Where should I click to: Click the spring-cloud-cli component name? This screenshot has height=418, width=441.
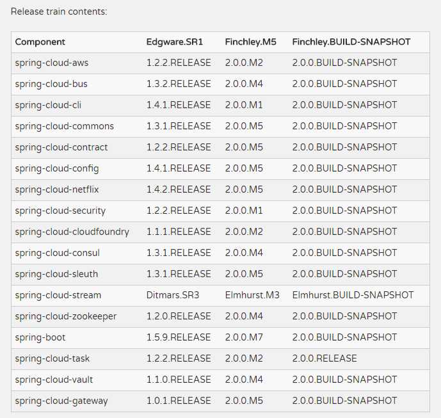point(49,105)
